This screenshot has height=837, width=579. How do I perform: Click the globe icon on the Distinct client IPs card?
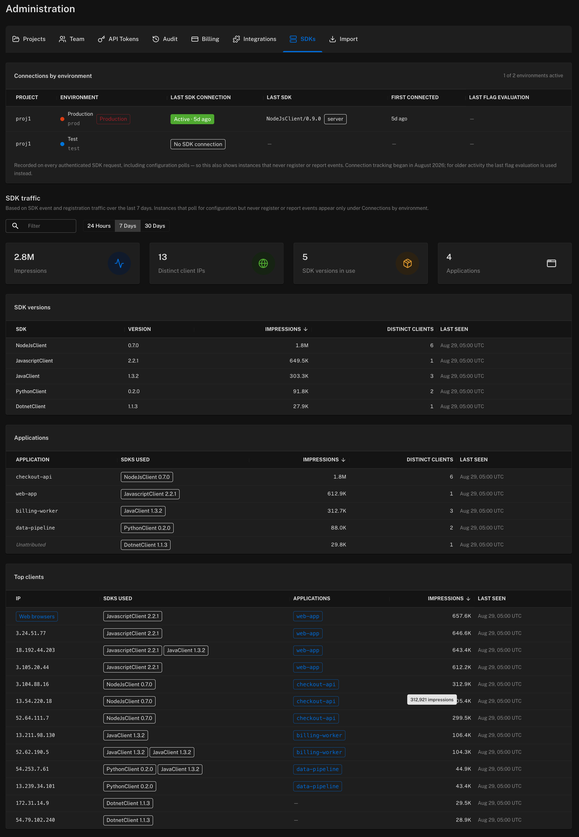point(263,263)
